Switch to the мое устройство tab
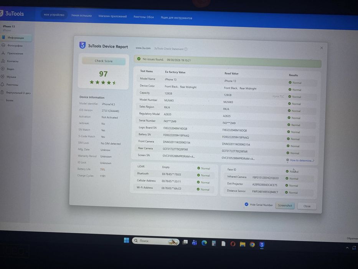The width and height of the screenshot is (358, 269). tap(54, 15)
